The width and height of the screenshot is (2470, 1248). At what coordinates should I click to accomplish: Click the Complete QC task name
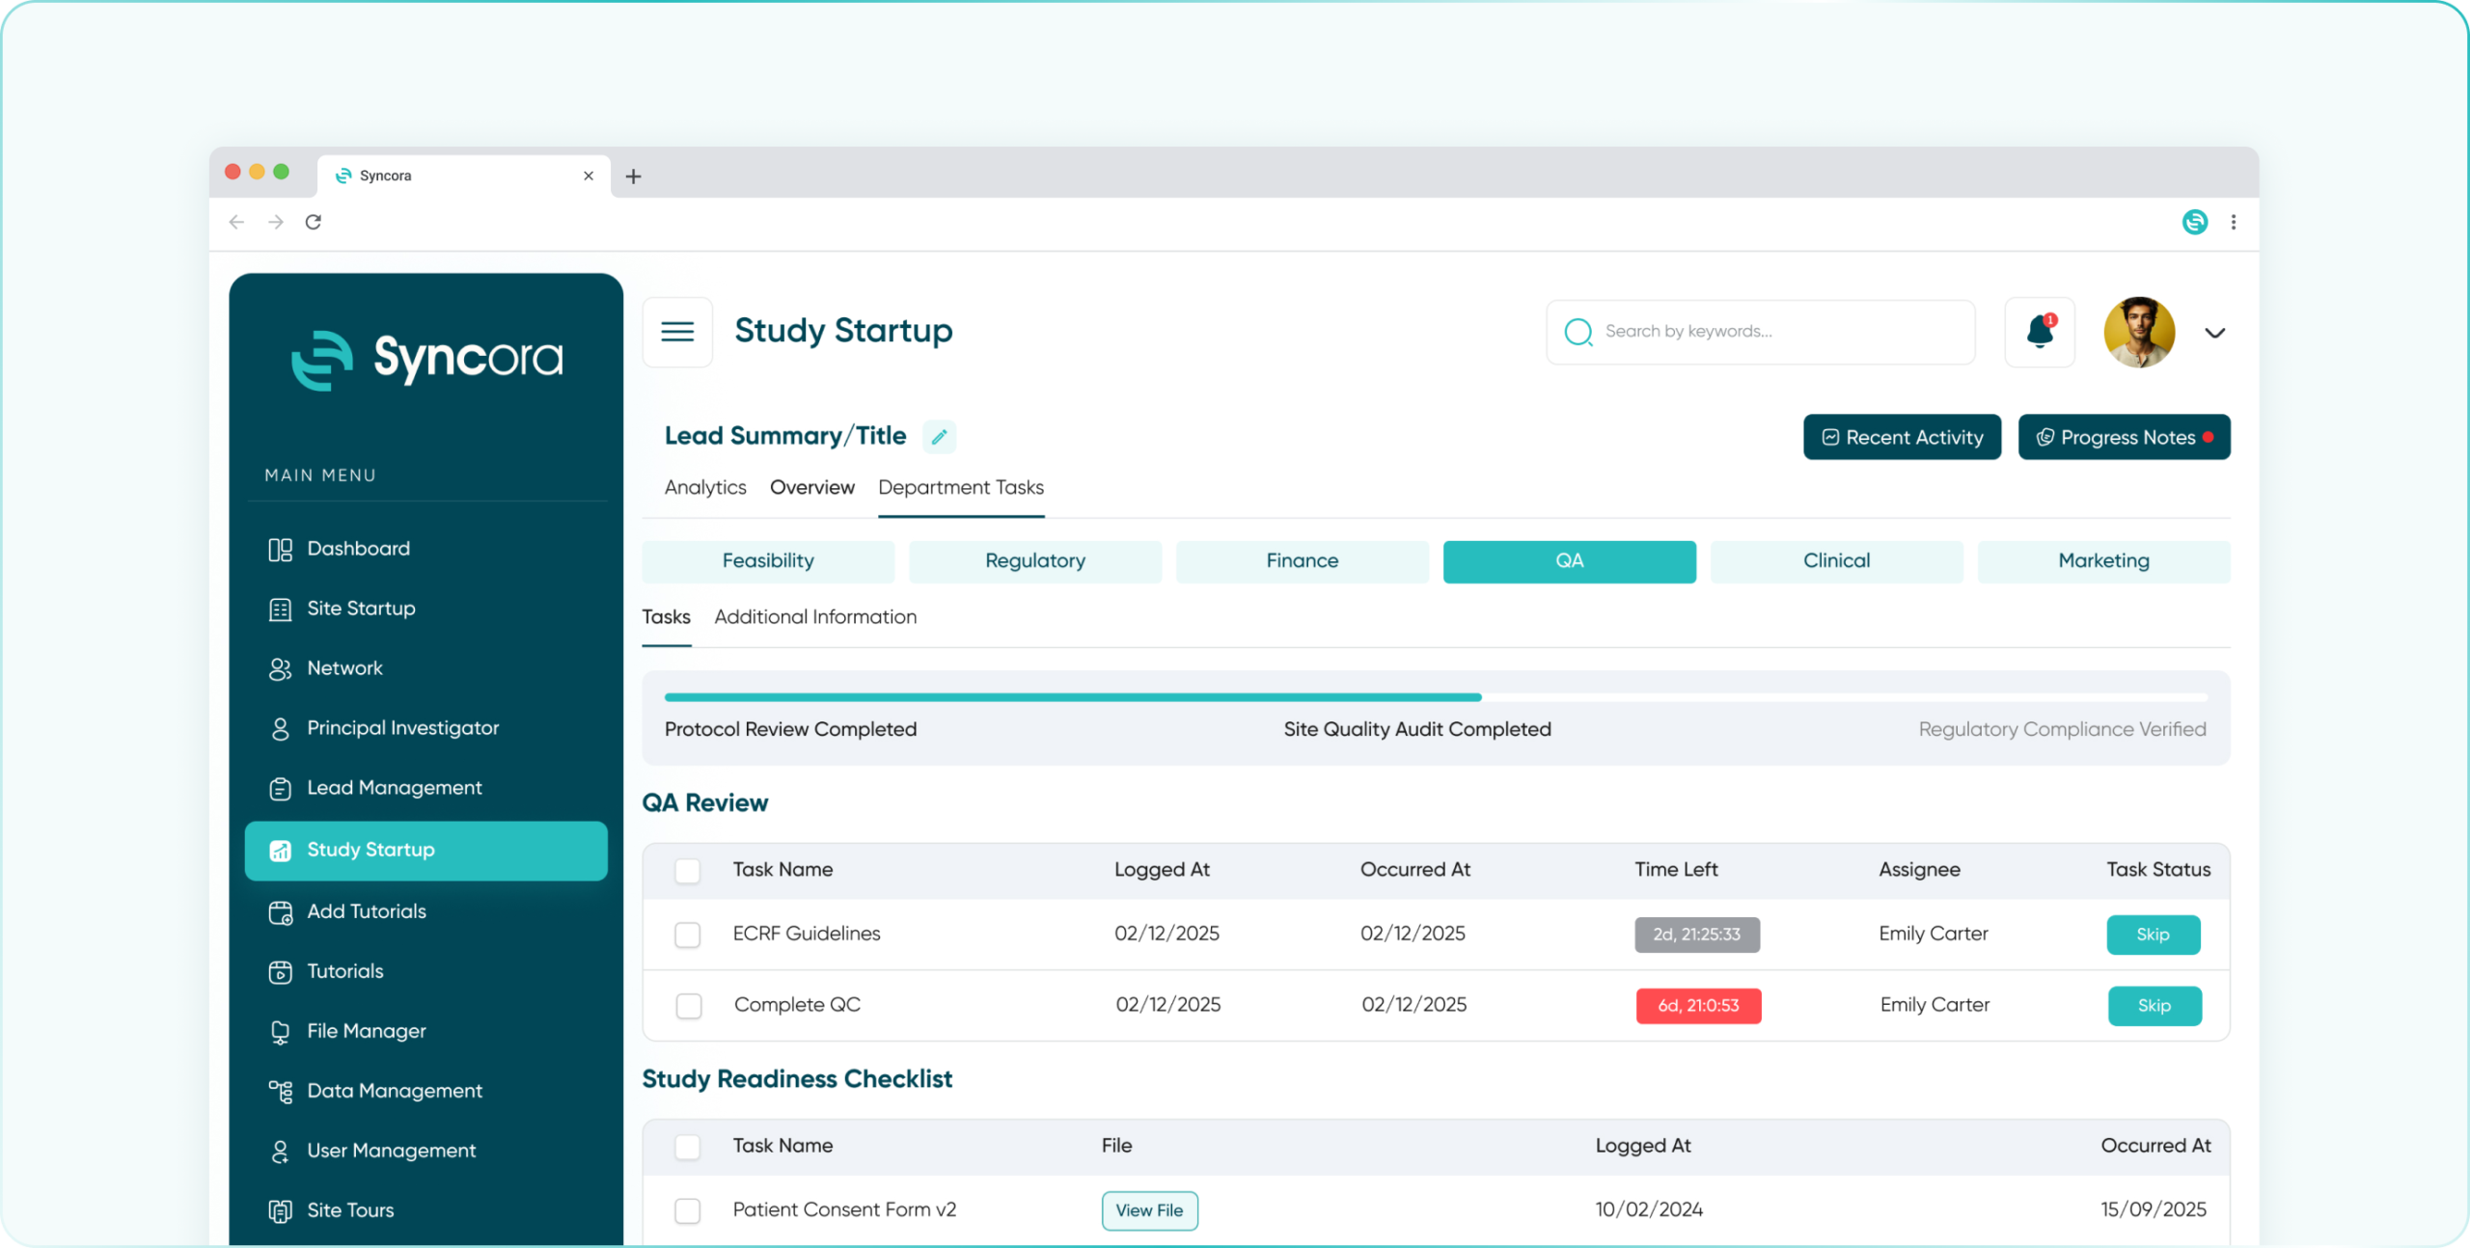pos(797,1005)
